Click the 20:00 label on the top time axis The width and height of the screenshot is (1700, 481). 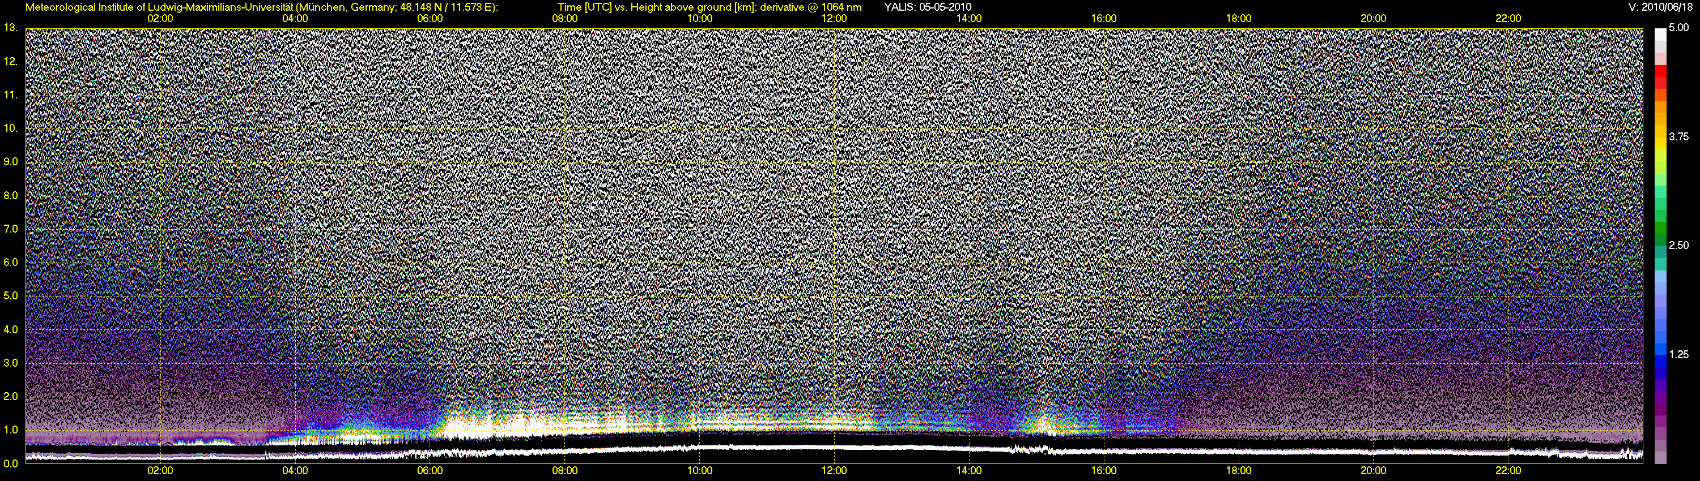click(1374, 19)
